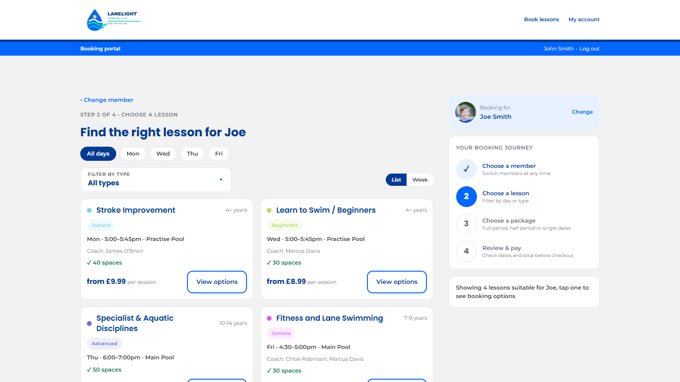Click the step 2 circle icon
680x382 pixels.
tap(467, 197)
